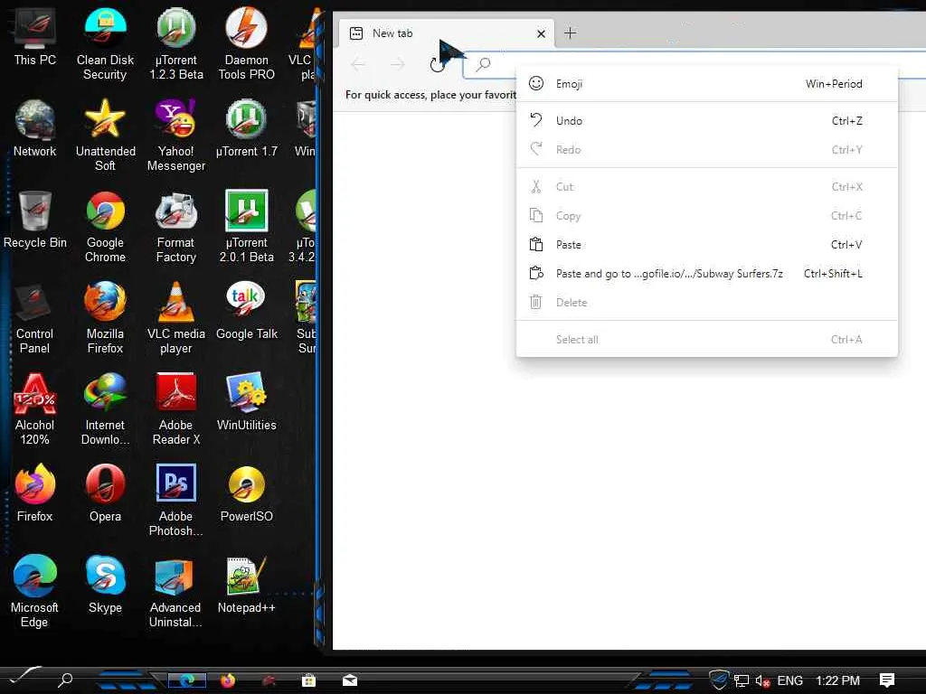926x694 pixels.
Task: Click the Select all menu entry
Action: (x=706, y=340)
